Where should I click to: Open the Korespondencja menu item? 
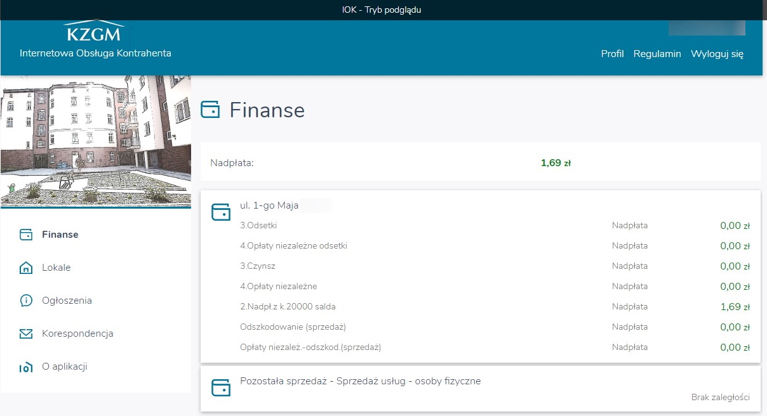point(77,334)
